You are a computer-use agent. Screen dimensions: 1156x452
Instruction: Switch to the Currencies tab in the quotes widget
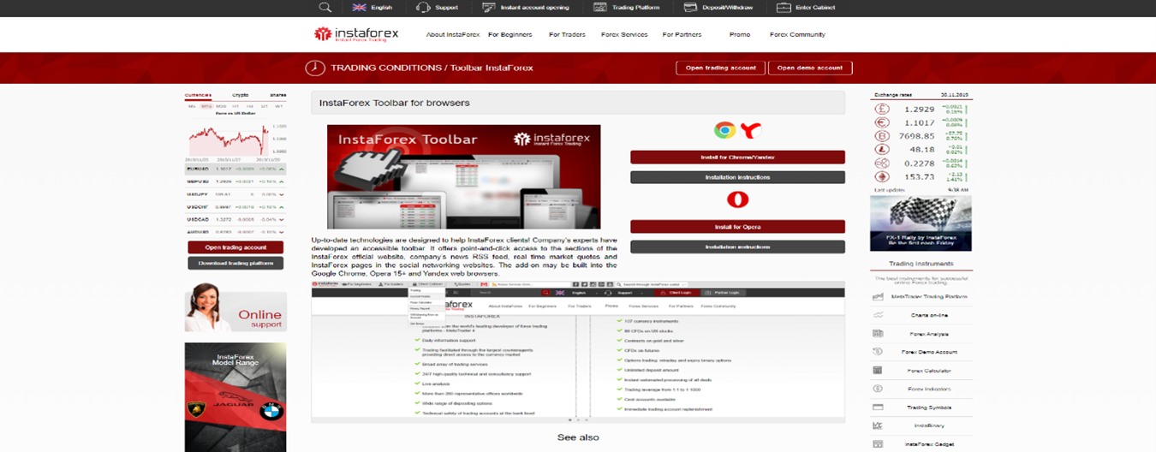(199, 95)
